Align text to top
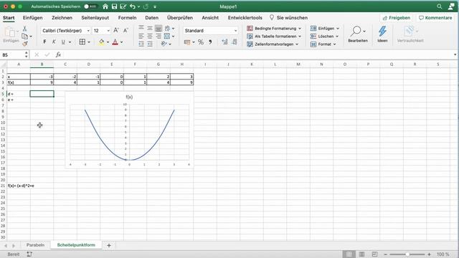 click(141, 28)
